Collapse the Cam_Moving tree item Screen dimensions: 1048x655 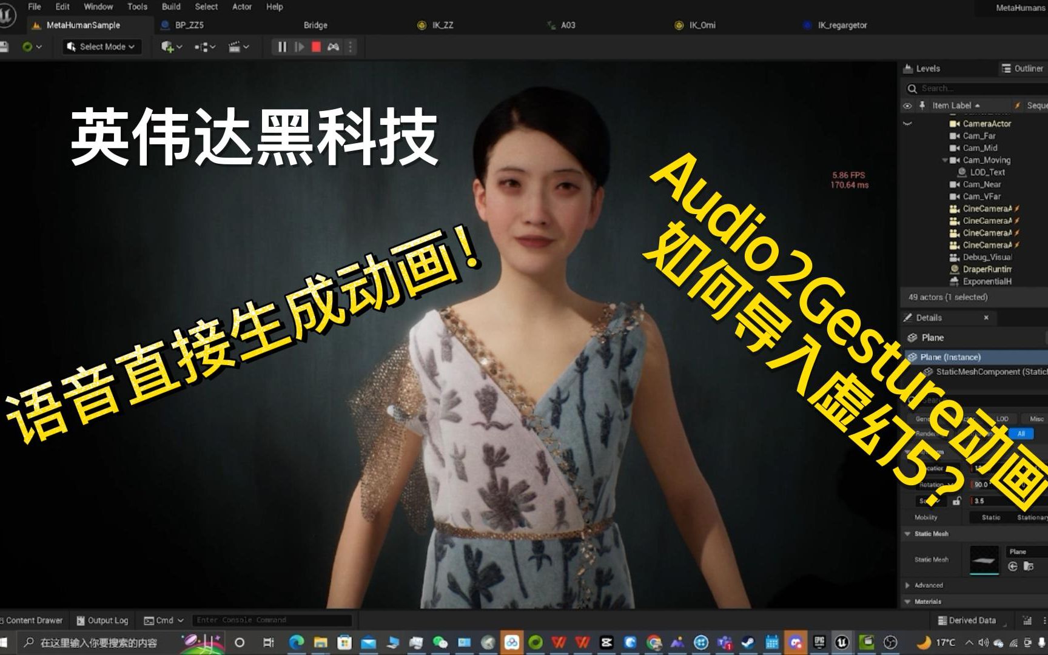(x=944, y=160)
